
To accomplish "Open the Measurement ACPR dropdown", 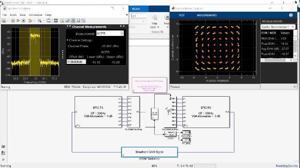I will (x=110, y=34).
